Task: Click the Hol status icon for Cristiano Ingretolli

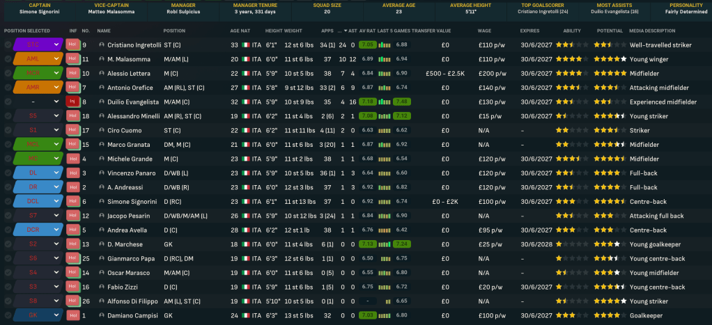Action: tap(72, 45)
